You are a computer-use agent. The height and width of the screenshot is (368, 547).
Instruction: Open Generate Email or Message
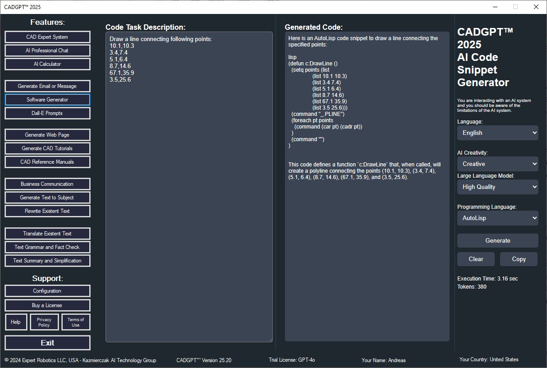[47, 86]
